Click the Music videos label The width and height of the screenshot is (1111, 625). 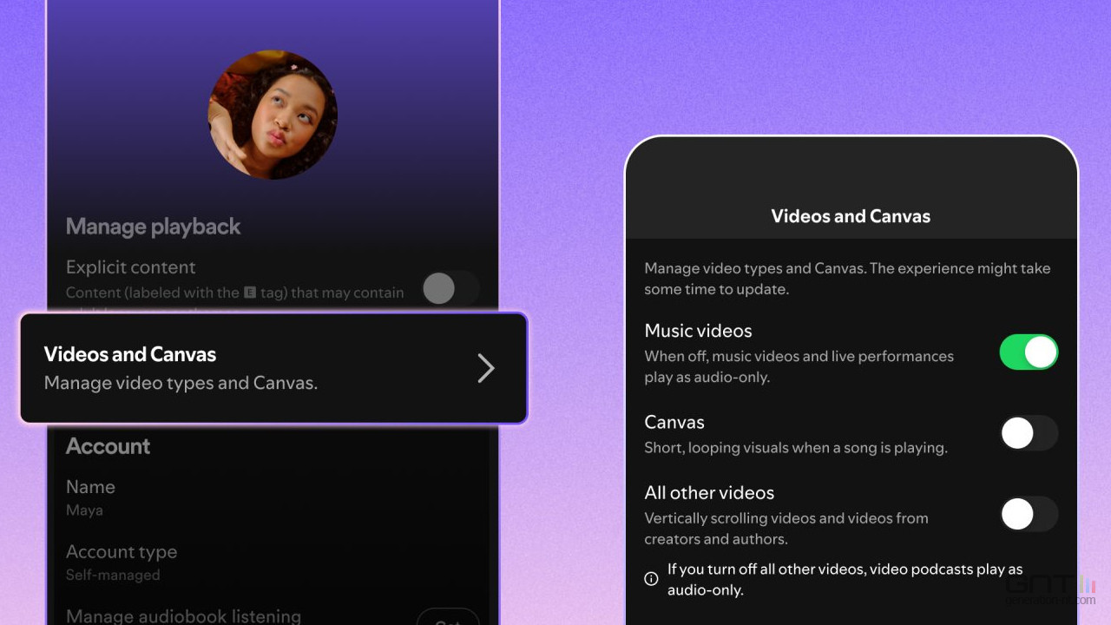(x=698, y=331)
